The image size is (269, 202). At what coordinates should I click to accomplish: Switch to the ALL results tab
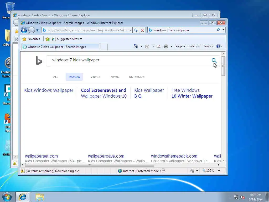point(56,77)
